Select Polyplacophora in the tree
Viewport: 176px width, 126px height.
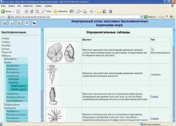click(x=12, y=105)
